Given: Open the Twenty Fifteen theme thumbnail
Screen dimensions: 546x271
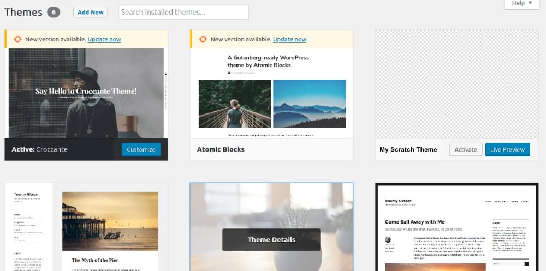Looking at the screenshot, I should pyautogui.click(x=86, y=227).
